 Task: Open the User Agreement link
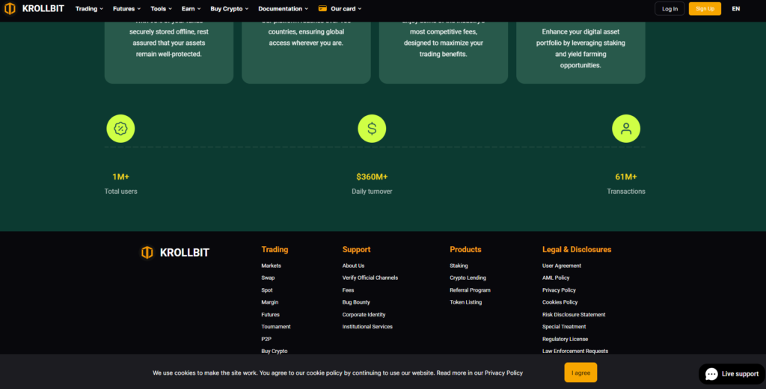point(561,266)
